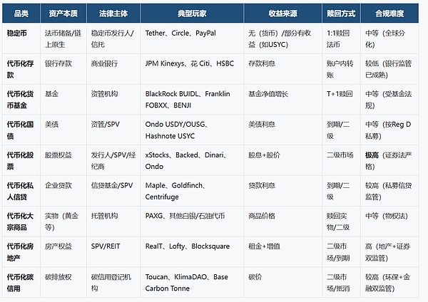Click the Toucan、KlimaDAO、Base Carbon Tonne cell
Image resolution: width=428 pixels, height=302 pixels.
(x=190, y=283)
